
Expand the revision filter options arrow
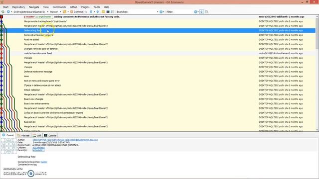pyautogui.click(x=198, y=12)
